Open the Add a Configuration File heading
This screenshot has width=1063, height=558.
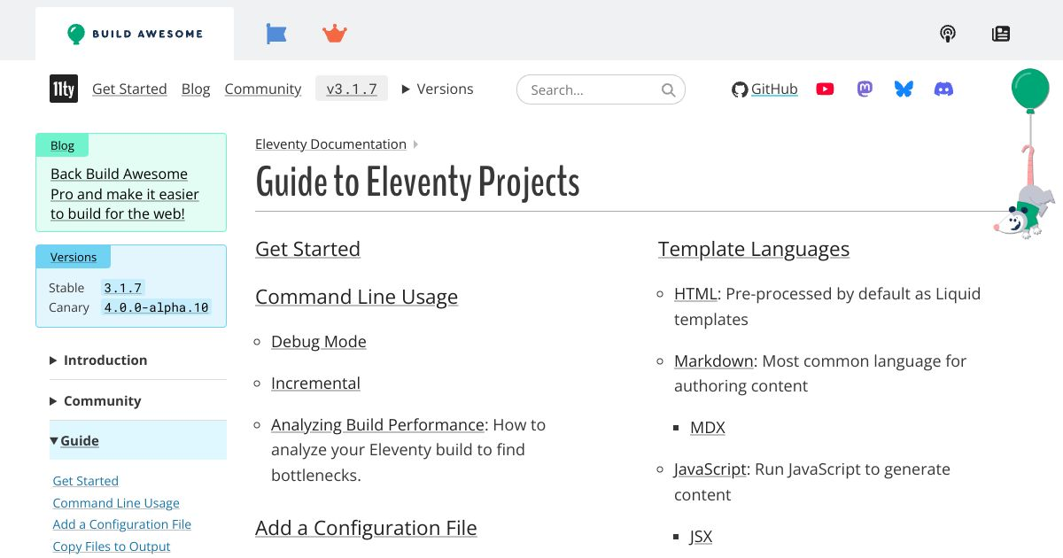(366, 528)
